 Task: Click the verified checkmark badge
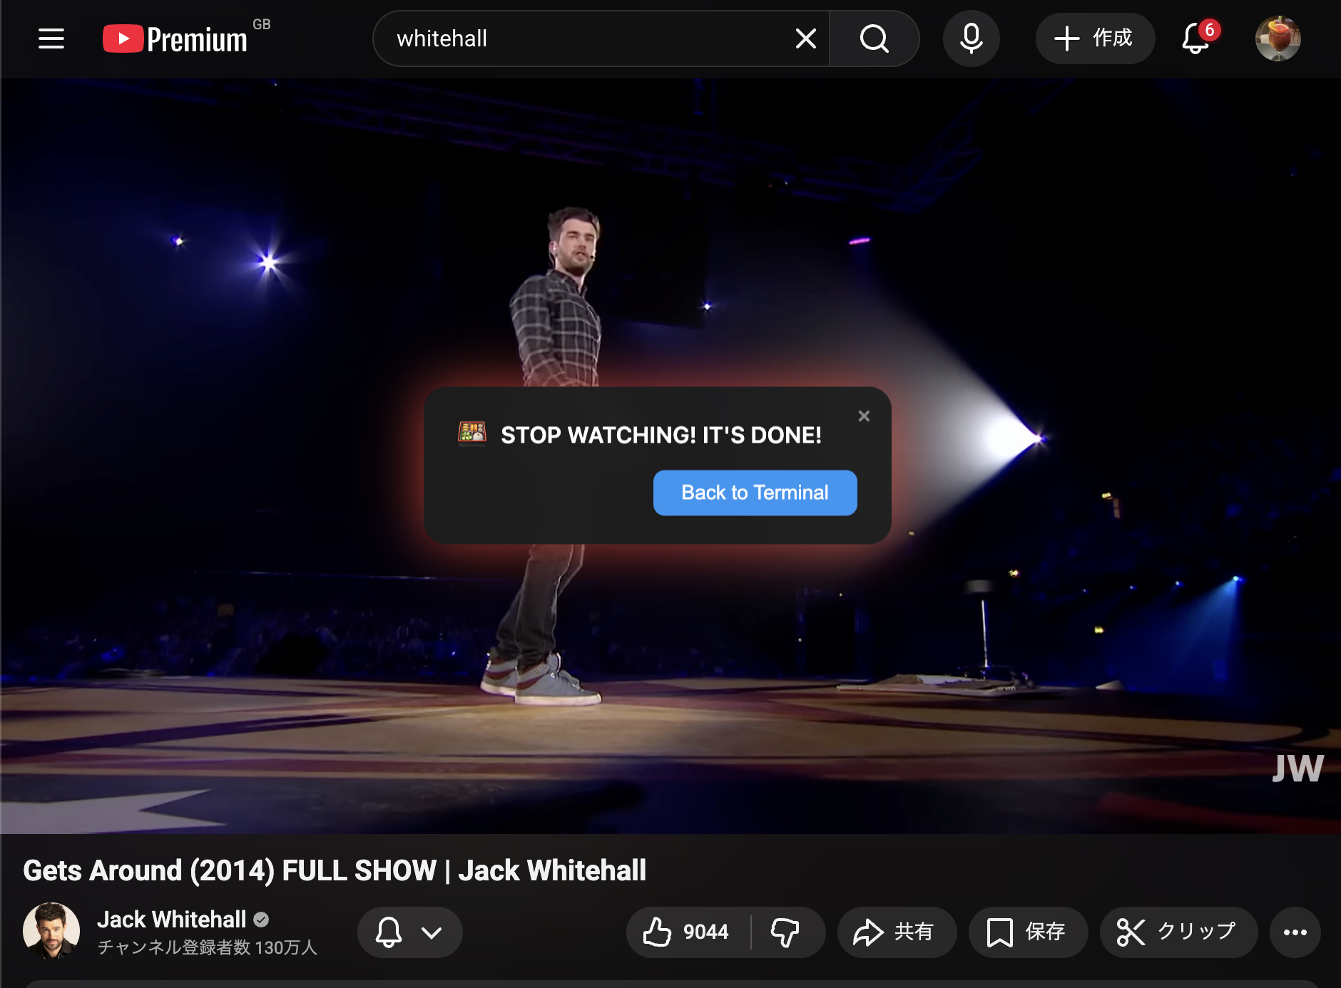261,920
